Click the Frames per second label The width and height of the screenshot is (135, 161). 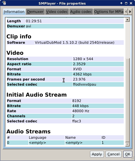pyautogui.click(x=26, y=79)
